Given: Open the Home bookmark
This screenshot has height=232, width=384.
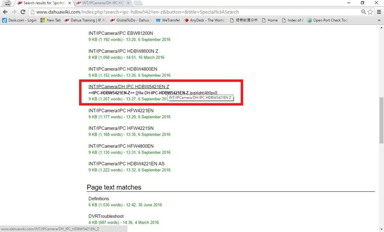Looking at the screenshot, I should (x=270, y=20).
